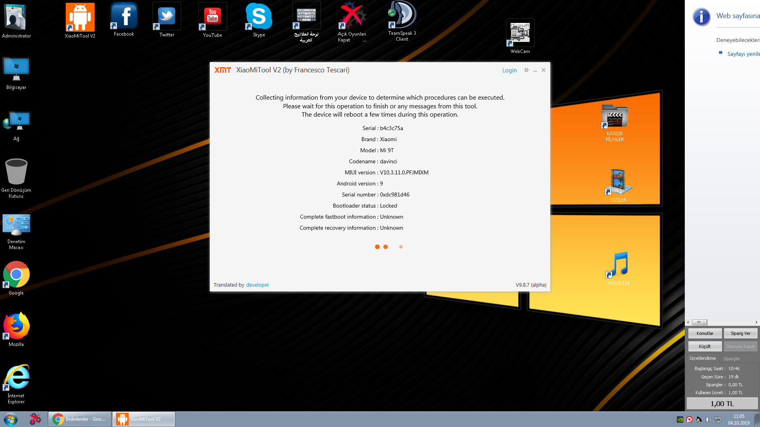
Task: Minimize the XiaoMiTool window
Action: pyautogui.click(x=535, y=70)
